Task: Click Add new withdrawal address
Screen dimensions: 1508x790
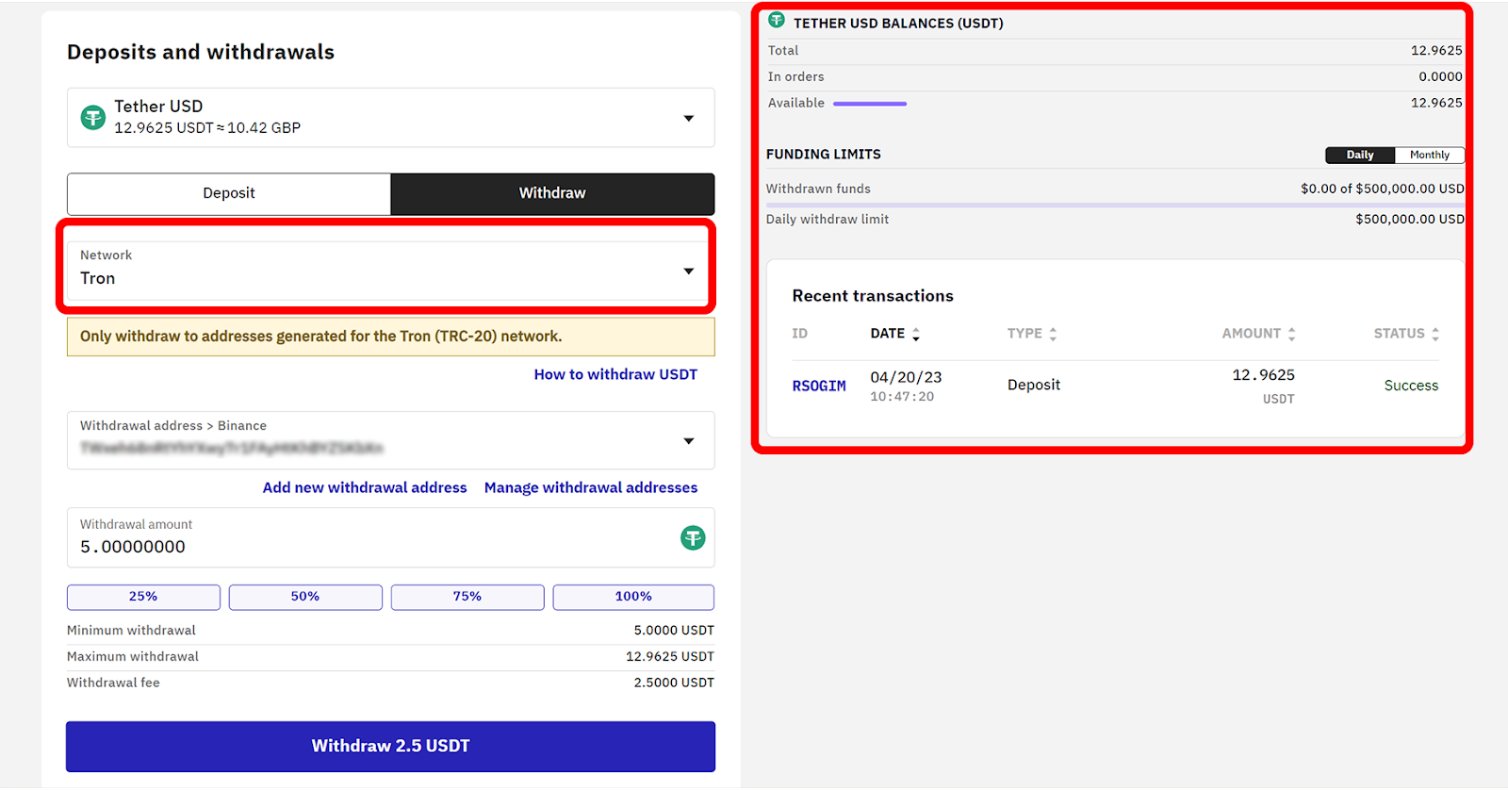Action: [x=365, y=487]
